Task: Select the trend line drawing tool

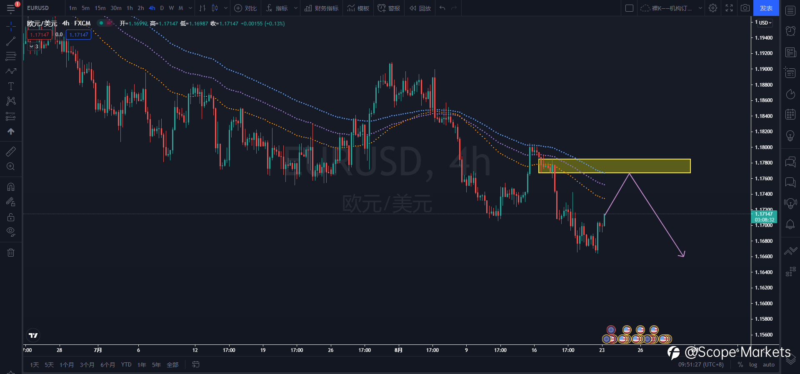Action: click(x=11, y=41)
